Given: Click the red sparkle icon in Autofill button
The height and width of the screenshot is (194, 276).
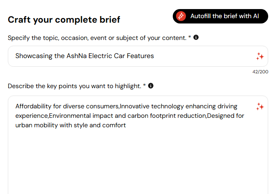Looking at the screenshot, I should 181,16.
